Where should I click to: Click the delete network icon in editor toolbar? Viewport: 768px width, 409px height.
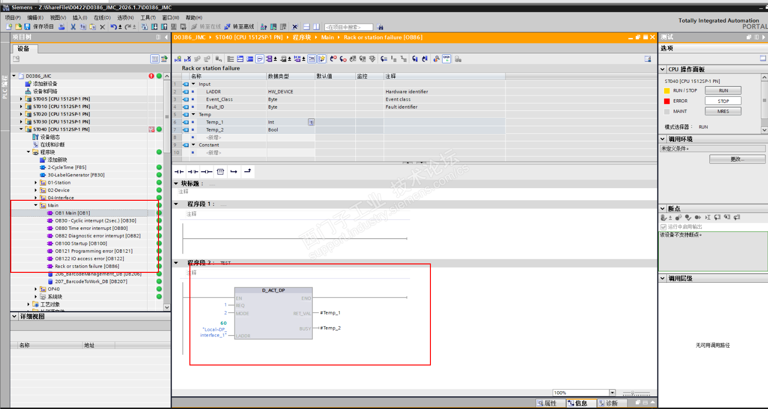(x=188, y=59)
